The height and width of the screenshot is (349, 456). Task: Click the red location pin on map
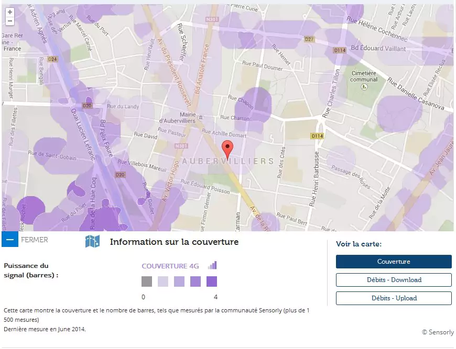point(227,150)
